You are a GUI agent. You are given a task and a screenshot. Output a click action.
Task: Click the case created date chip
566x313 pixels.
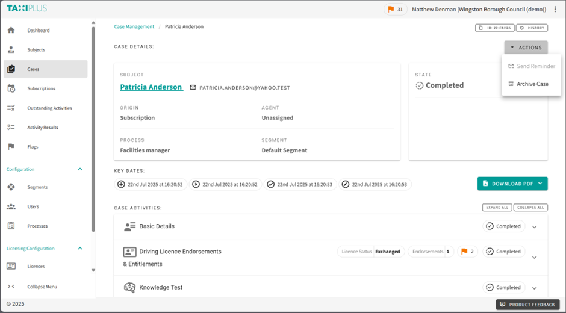coord(151,184)
